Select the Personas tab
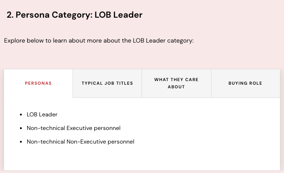The image size is (284, 173). tap(38, 83)
